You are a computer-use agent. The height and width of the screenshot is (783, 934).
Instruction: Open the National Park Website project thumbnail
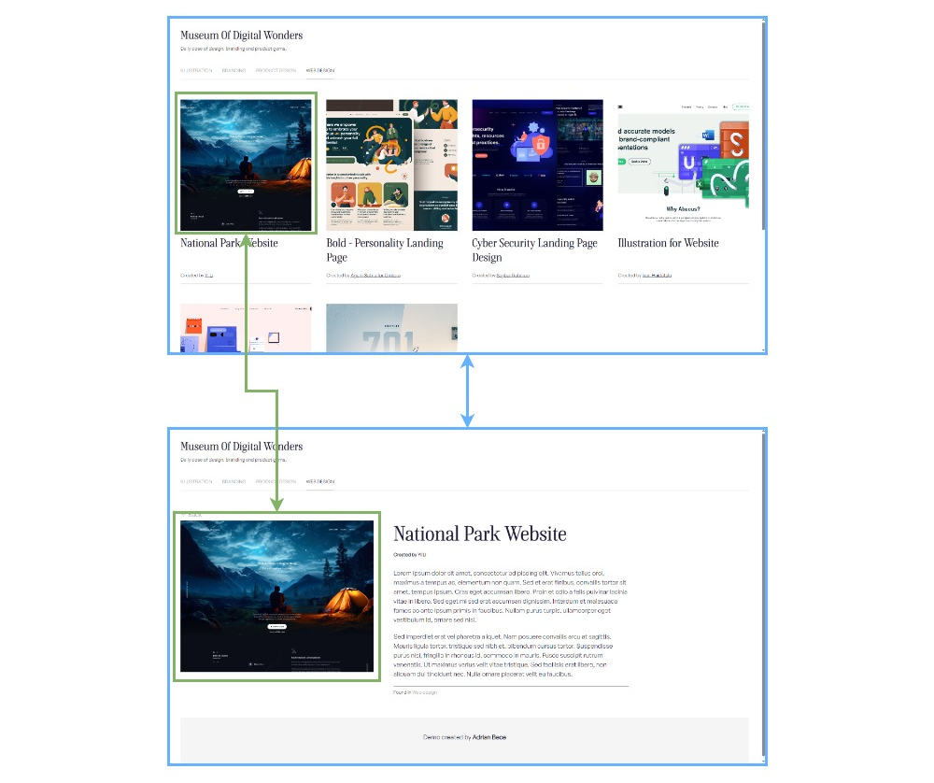tap(246, 164)
